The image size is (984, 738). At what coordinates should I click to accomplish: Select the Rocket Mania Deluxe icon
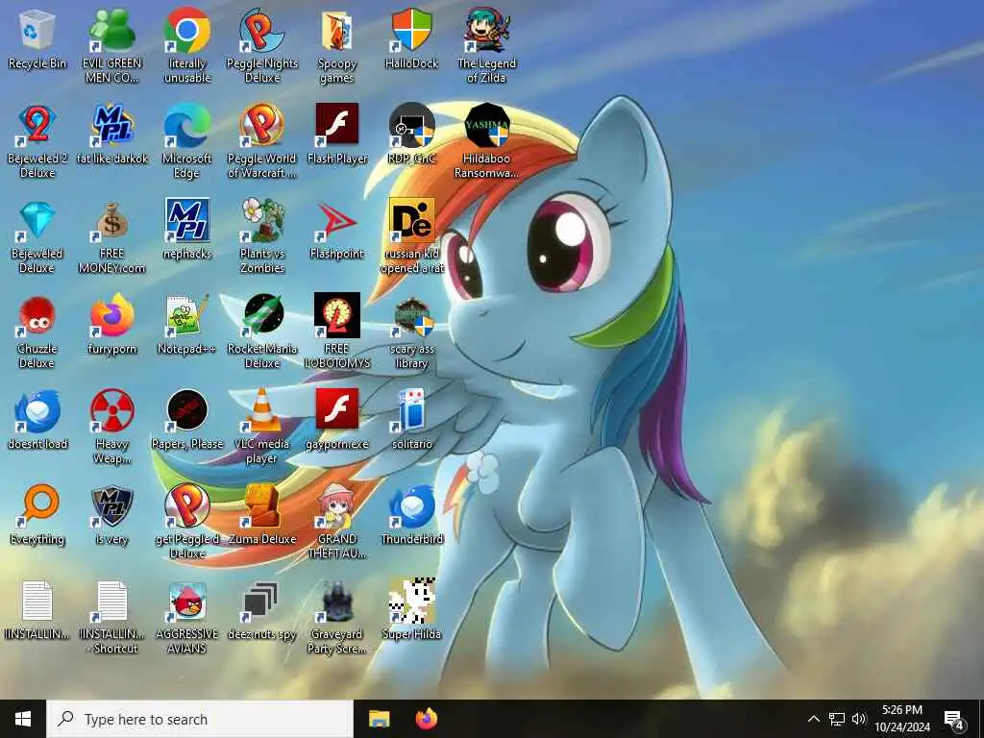(261, 315)
